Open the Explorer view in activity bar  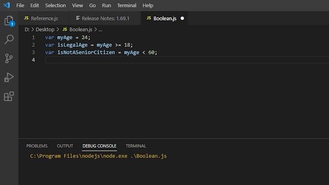coord(9,21)
